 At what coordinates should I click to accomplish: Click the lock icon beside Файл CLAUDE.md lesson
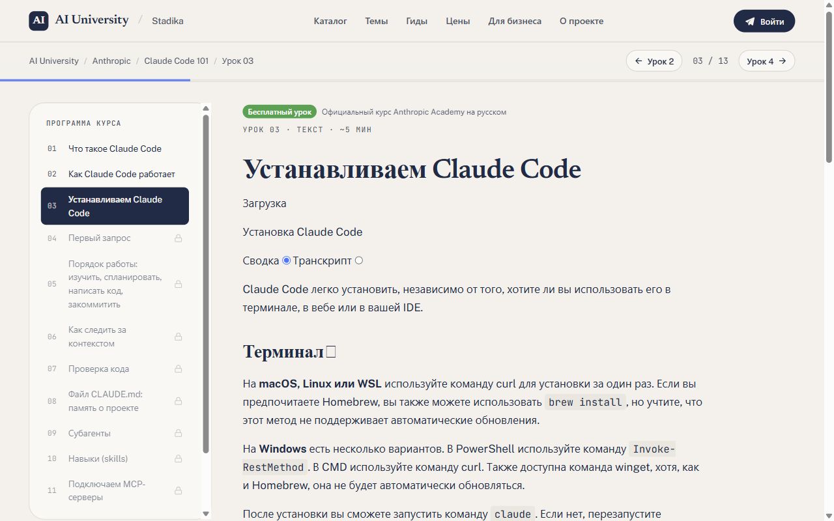[x=178, y=401]
